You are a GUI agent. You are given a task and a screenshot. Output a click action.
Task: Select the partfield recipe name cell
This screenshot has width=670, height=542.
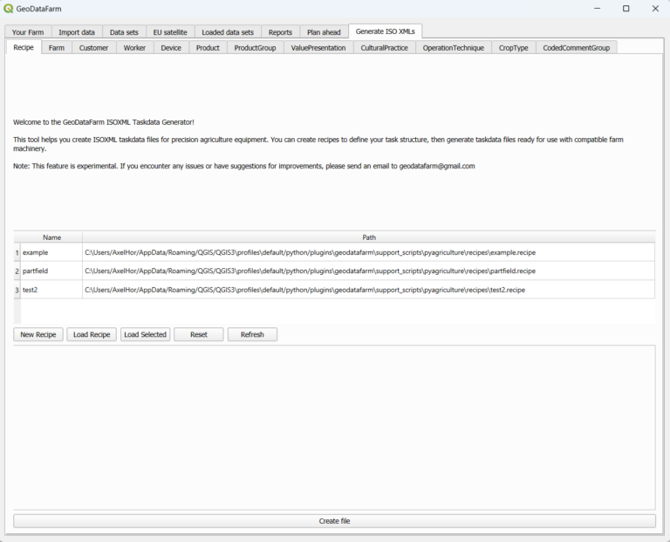coord(51,271)
